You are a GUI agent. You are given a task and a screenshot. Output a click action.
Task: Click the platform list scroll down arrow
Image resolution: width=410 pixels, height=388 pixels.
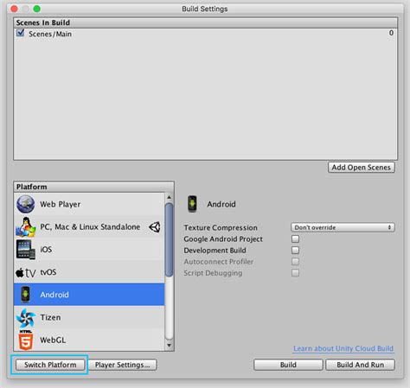(170, 345)
